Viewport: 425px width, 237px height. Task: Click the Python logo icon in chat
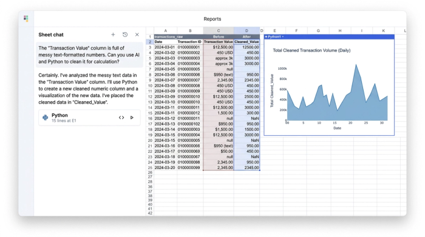click(46, 118)
